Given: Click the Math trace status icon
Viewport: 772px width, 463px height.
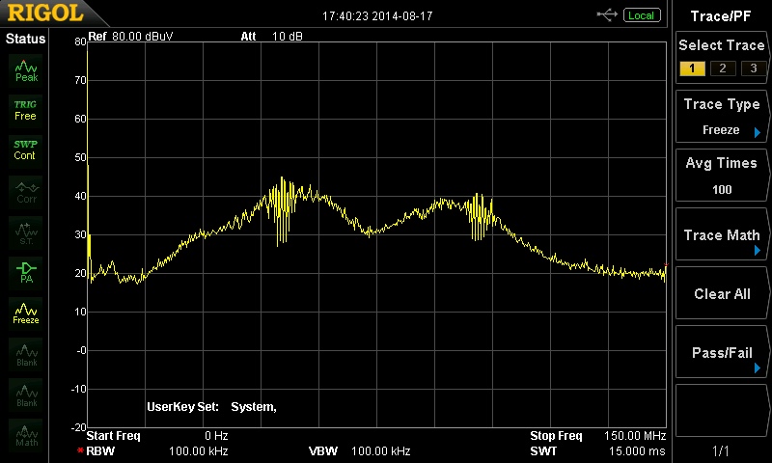Looking at the screenshot, I should pyautogui.click(x=26, y=435).
